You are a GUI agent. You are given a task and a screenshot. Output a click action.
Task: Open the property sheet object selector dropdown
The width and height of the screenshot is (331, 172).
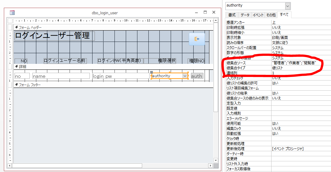(288, 6)
